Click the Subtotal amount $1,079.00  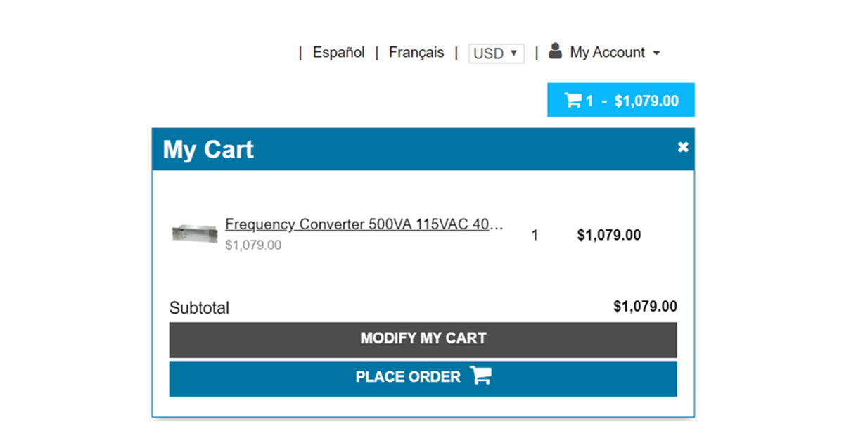pos(645,307)
